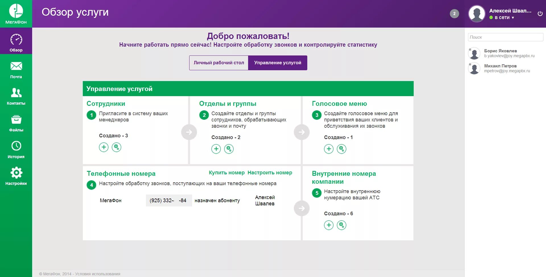The width and height of the screenshot is (546, 277).
Task: Click inside the Поиск search field
Action: 506,37
